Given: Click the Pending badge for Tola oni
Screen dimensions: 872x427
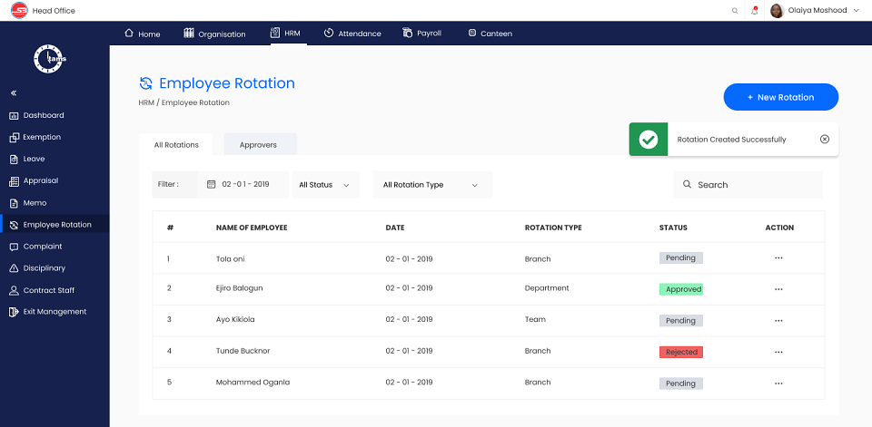Looking at the screenshot, I should 681,257.
